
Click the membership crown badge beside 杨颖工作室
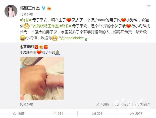[x=49, y=8]
